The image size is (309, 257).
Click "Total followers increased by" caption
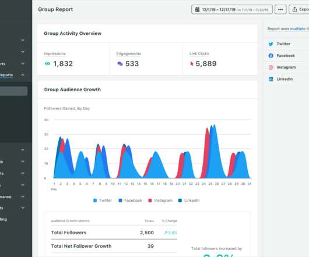click(x=216, y=248)
